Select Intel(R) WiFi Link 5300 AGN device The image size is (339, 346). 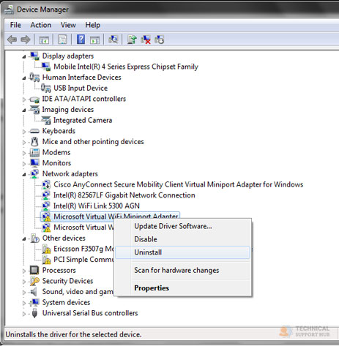click(97, 206)
